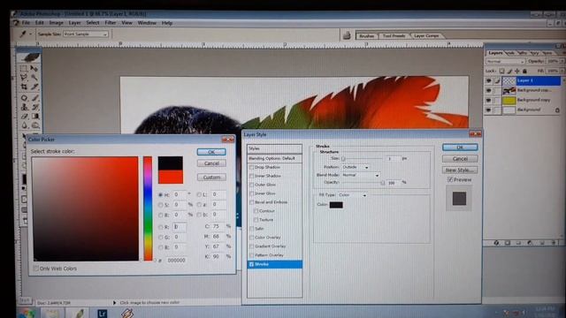Image resolution: width=566 pixels, height=318 pixels.
Task: Open the Filter menu
Action: coord(110,23)
